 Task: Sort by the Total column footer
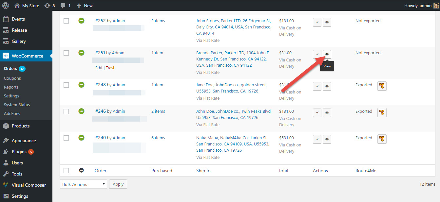coord(283,171)
